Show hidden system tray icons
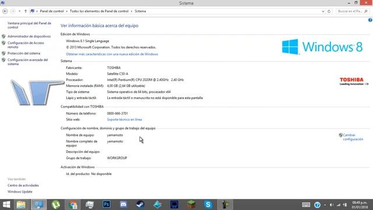 tap(325, 205)
